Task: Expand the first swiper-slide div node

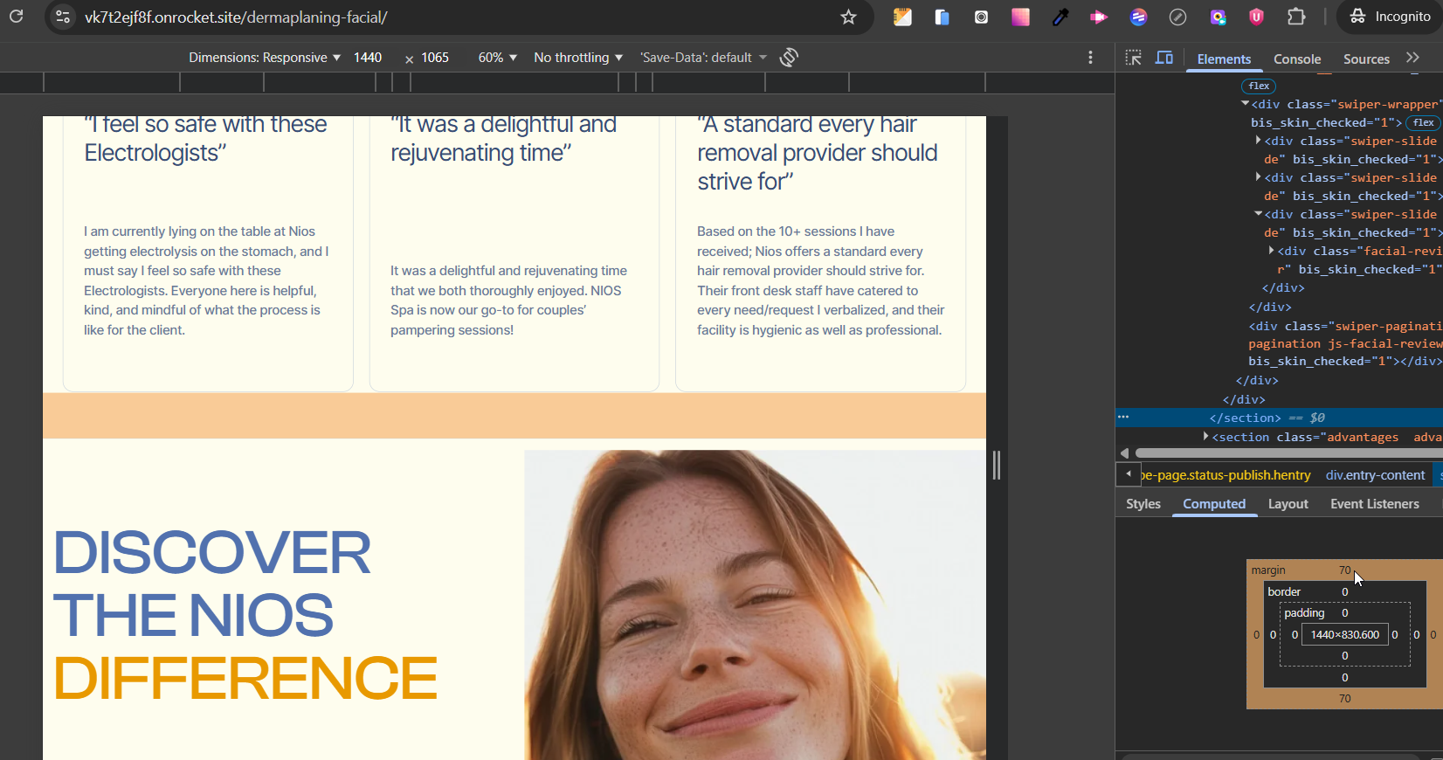Action: 1259,141
